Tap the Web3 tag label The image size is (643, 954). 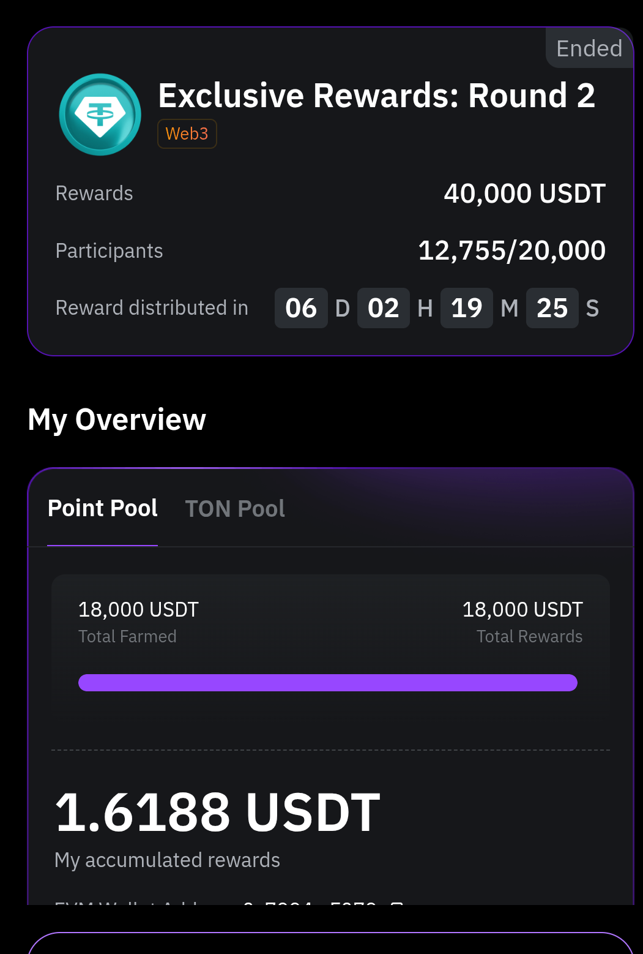click(x=187, y=133)
